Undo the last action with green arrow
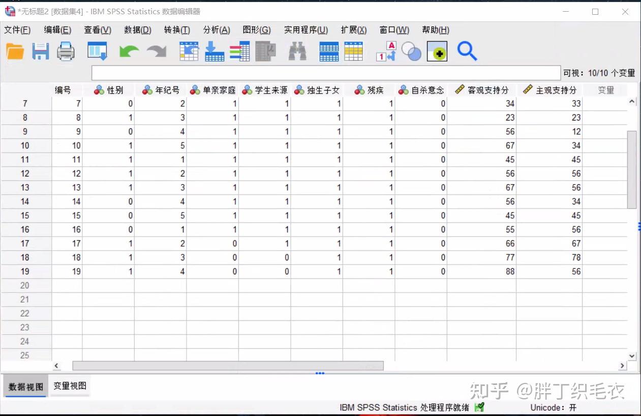This screenshot has height=416, width=641. pos(129,51)
